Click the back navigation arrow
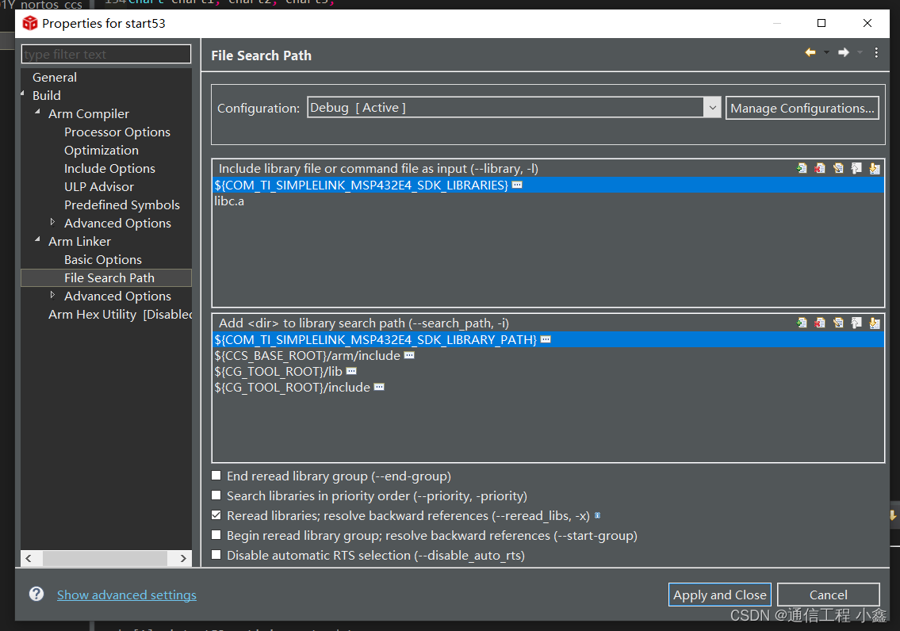Screen dimensions: 900x631 [x=810, y=52]
